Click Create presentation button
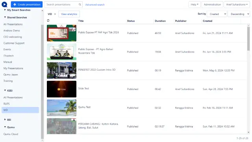252x142 pixels. [27, 4]
